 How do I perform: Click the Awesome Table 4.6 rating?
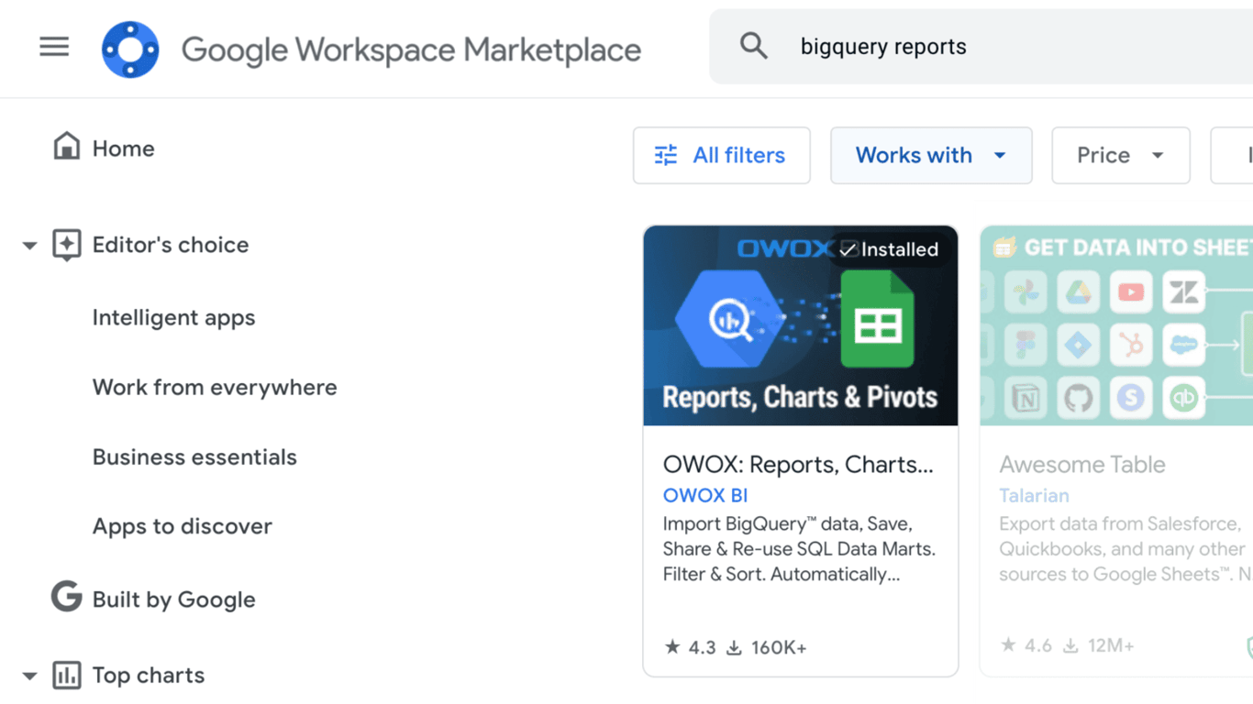1037,646
